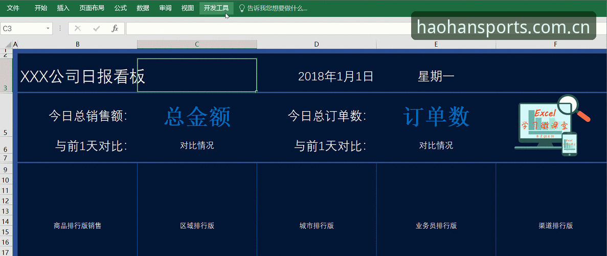
Task: Open the 开发工具 ribbon tab
Action: pyautogui.click(x=216, y=8)
